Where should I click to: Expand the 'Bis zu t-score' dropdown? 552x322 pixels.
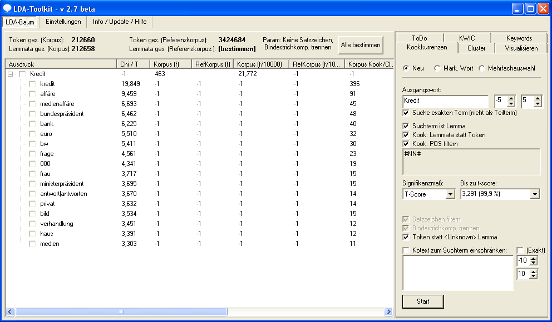coord(535,194)
